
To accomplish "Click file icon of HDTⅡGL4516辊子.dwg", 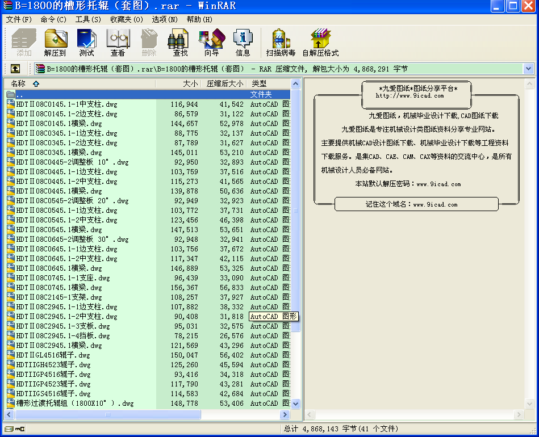I will coord(11,355).
